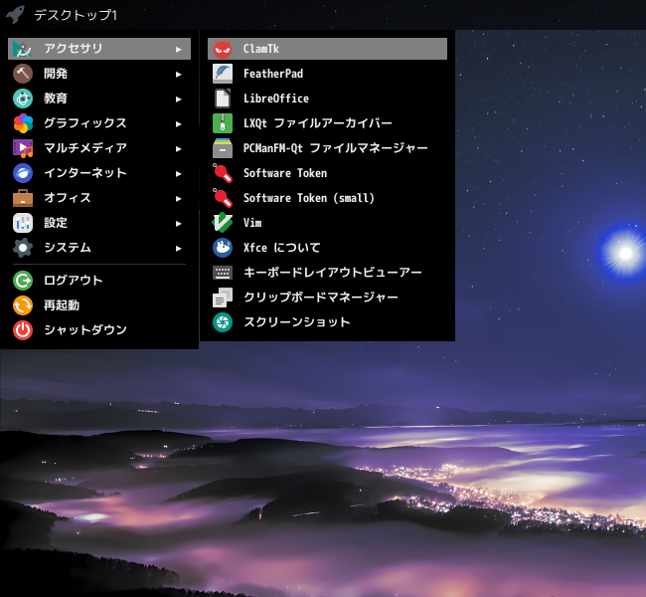Expand the 開発 submenu arrow
646x597 pixels.
(x=178, y=75)
